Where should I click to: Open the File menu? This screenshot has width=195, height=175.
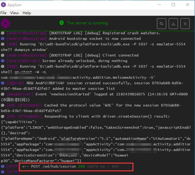point(3,13)
